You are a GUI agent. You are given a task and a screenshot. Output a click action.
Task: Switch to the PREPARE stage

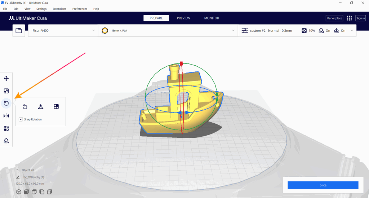(x=156, y=18)
